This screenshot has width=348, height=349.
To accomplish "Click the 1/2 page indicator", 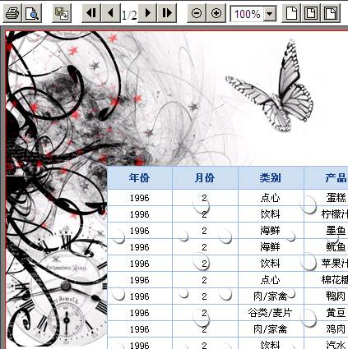I will (x=129, y=15).
